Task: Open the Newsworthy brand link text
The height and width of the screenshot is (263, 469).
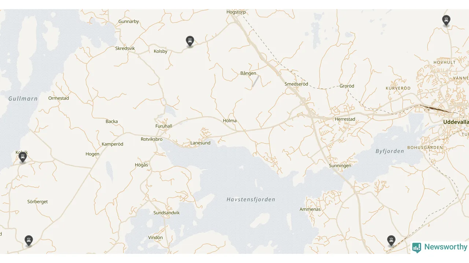Action: 446,247
